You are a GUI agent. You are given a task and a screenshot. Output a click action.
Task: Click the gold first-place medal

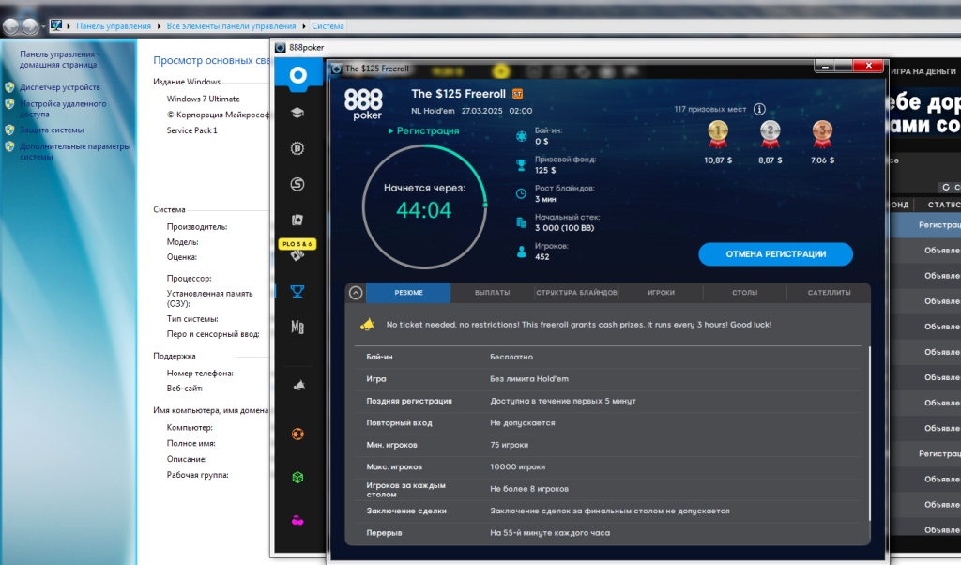pos(718,134)
